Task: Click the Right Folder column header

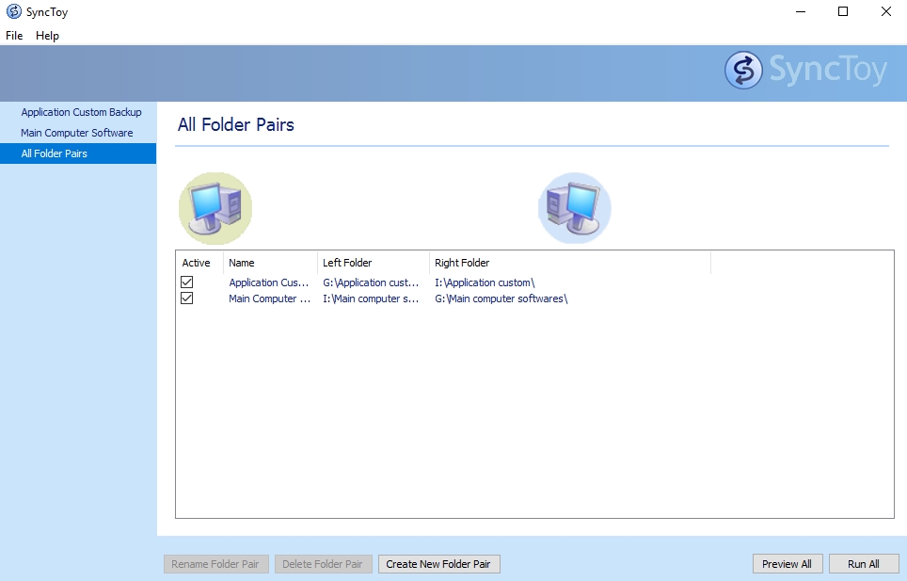Action: pos(570,263)
